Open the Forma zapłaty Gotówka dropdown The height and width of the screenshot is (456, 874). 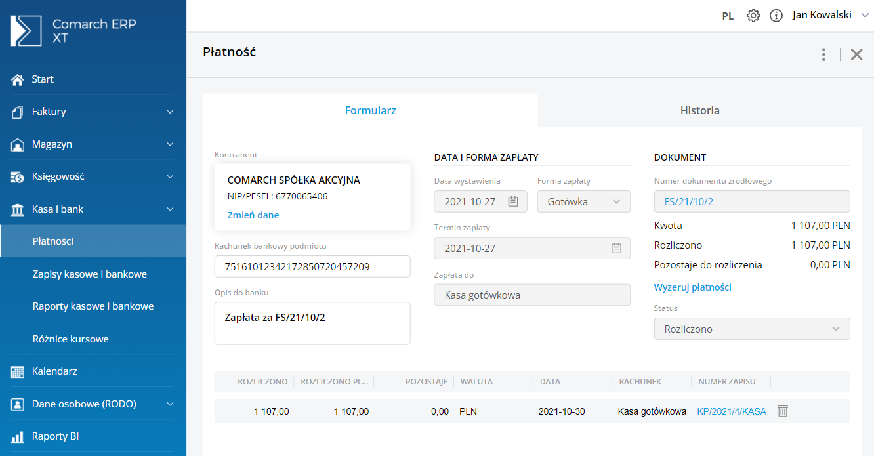pos(584,201)
